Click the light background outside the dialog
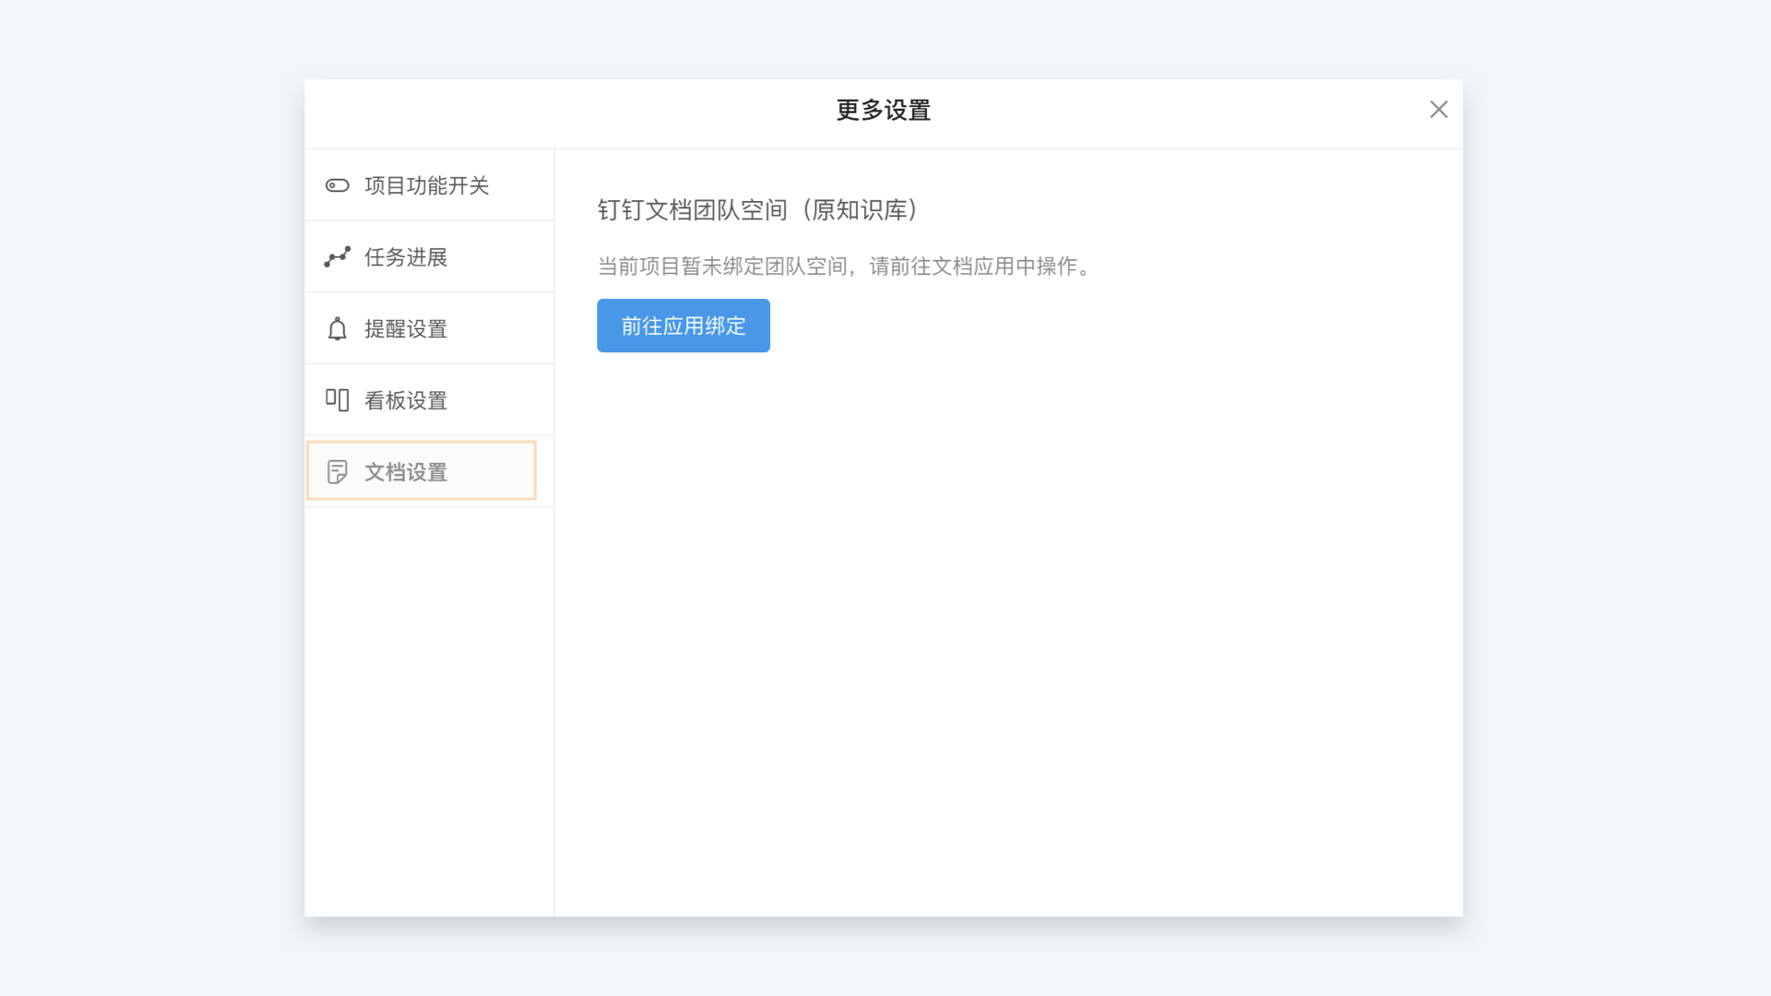The image size is (1771, 996). pyautogui.click(x=148, y=498)
